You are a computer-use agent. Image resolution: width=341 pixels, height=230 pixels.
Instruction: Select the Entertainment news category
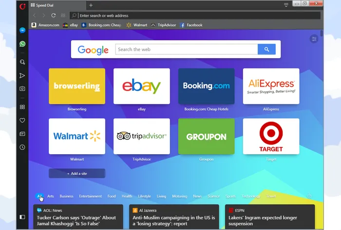click(91, 196)
